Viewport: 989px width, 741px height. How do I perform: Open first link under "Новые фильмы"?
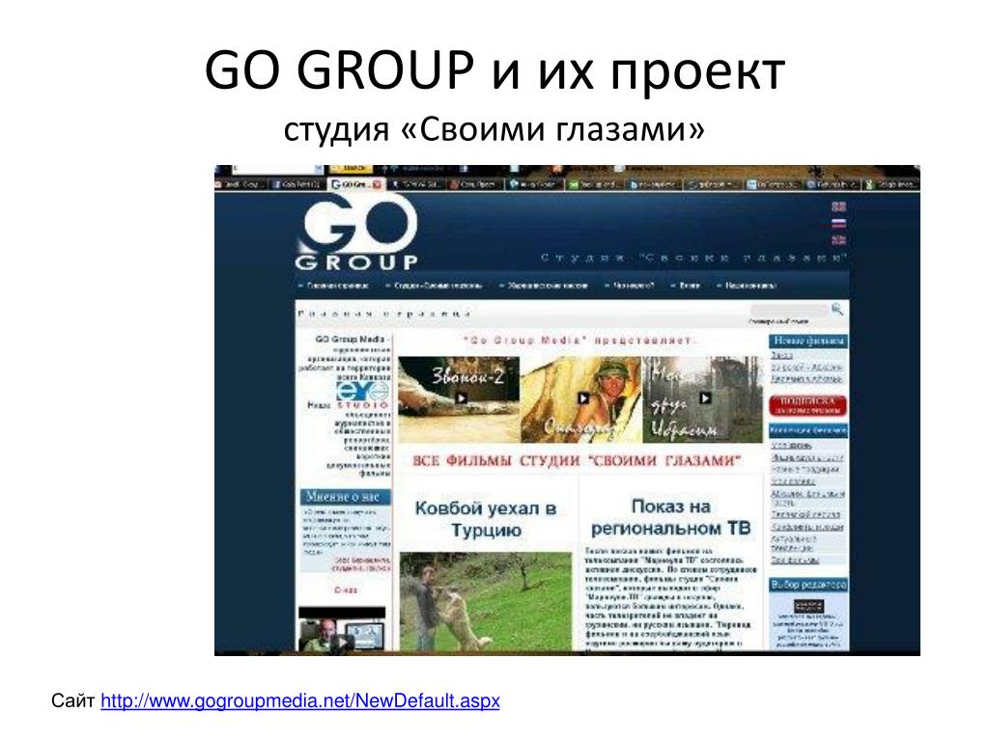pos(780,355)
